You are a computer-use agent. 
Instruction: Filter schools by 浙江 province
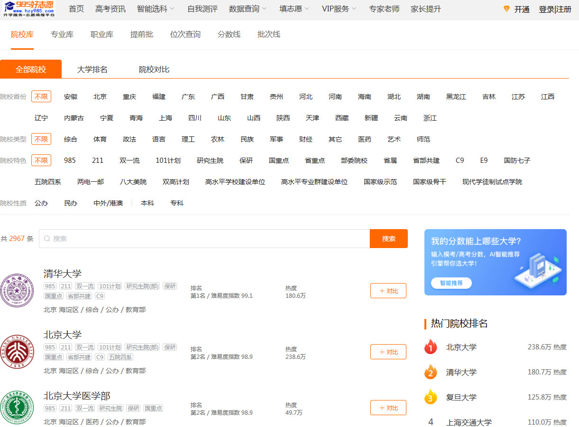[x=430, y=118]
